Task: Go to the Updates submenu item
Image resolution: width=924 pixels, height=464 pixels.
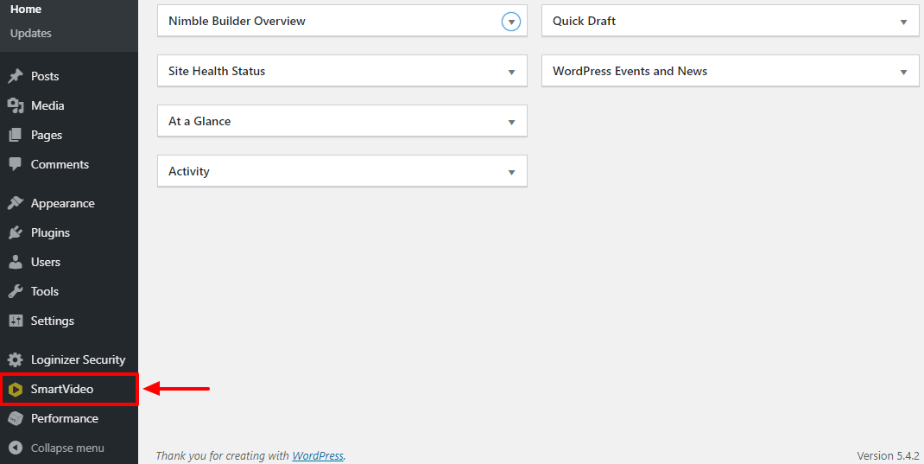Action: (x=30, y=34)
